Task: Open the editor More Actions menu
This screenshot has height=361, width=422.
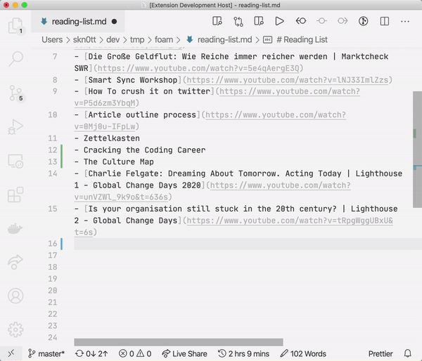Action: [405, 22]
